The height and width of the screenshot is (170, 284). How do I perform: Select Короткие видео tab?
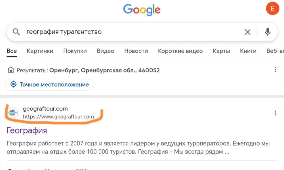pyautogui.click(x=180, y=51)
